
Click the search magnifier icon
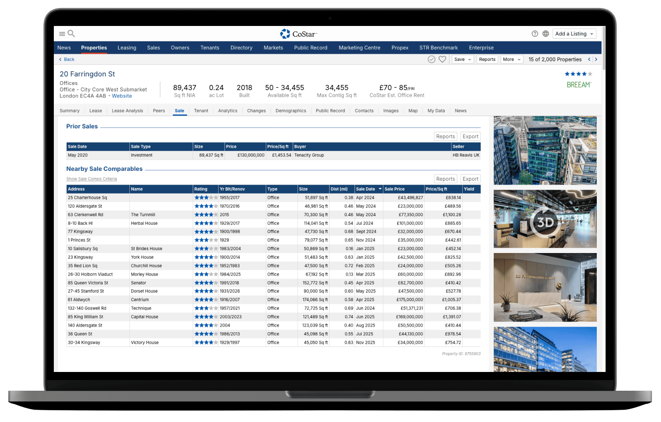(x=71, y=34)
